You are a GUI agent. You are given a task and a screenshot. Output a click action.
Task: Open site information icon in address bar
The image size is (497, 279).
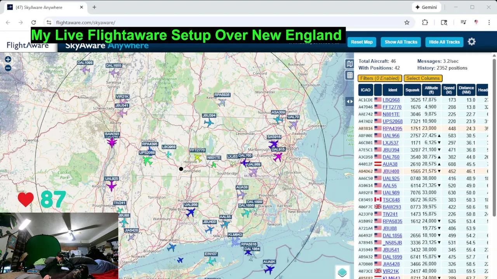pyautogui.click(x=49, y=22)
